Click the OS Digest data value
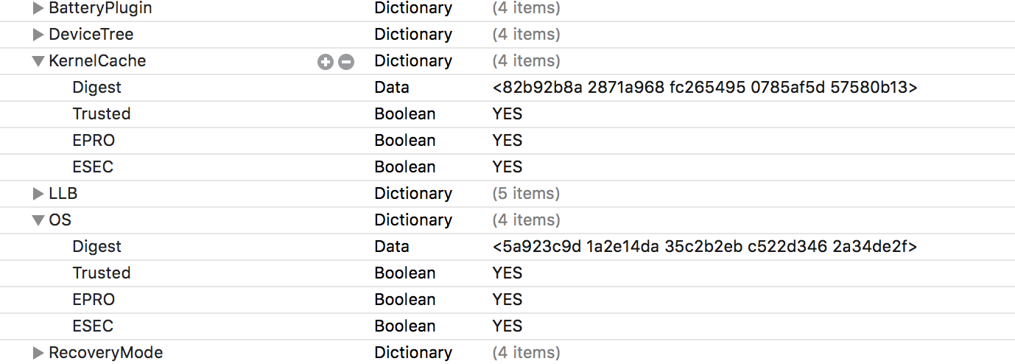This screenshot has width=1015, height=364. coord(705,247)
